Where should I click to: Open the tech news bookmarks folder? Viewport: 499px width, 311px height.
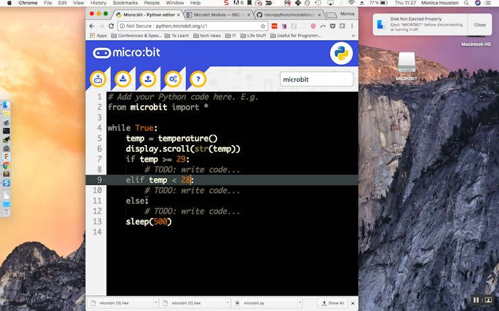click(207, 36)
